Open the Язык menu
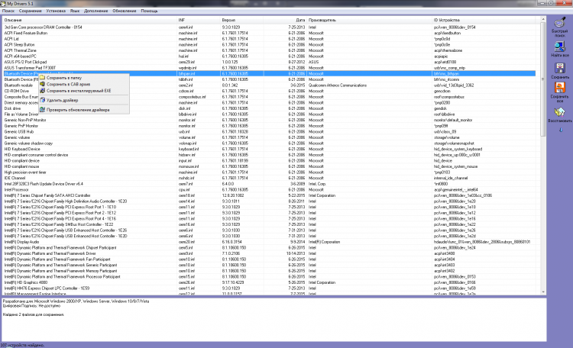This screenshot has height=348, width=573. 75,11
